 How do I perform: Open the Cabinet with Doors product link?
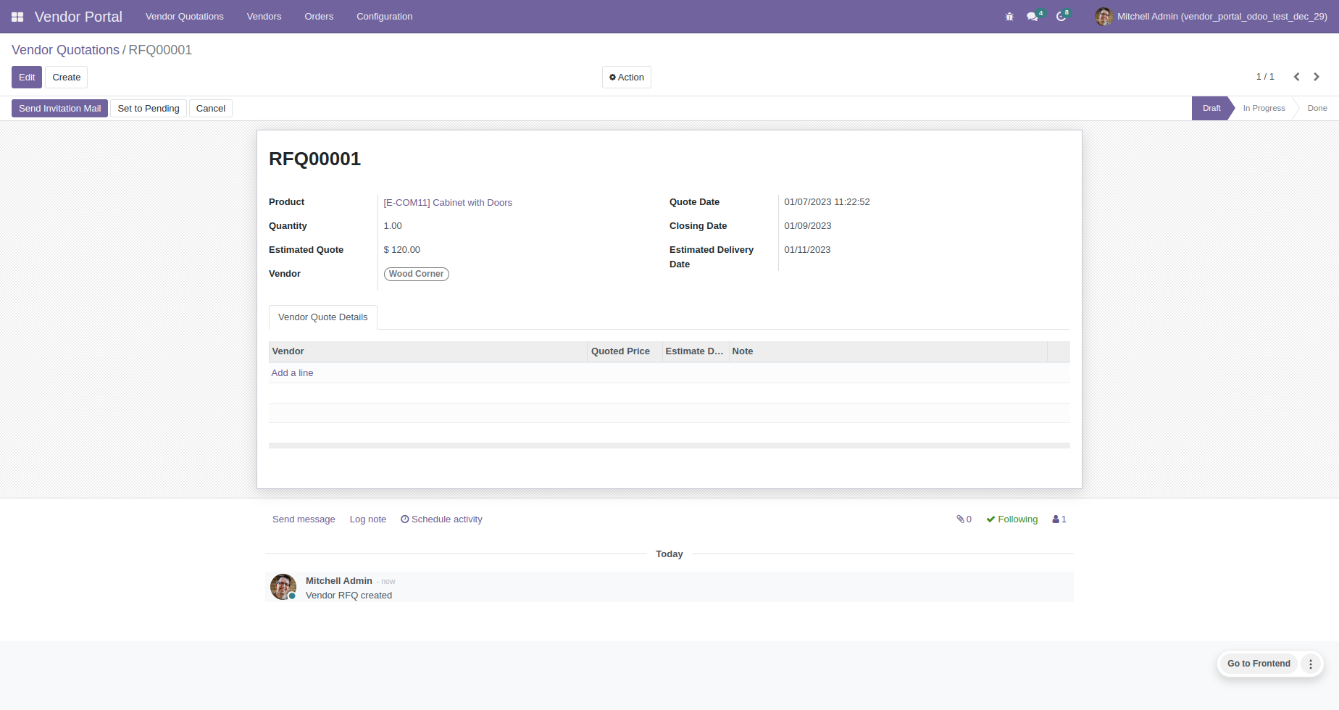(x=448, y=203)
